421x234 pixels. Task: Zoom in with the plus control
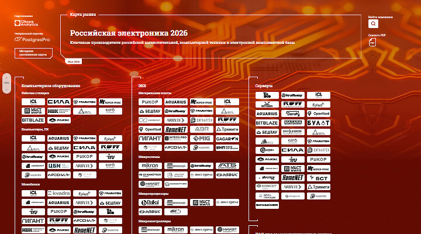tap(6, 78)
